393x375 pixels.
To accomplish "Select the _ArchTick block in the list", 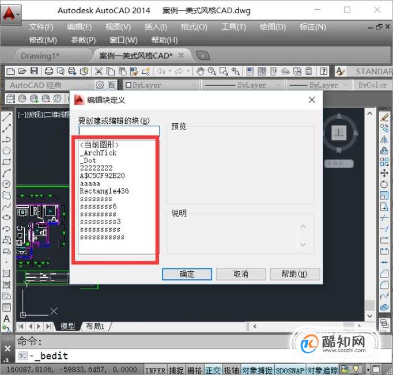I will coord(98,153).
